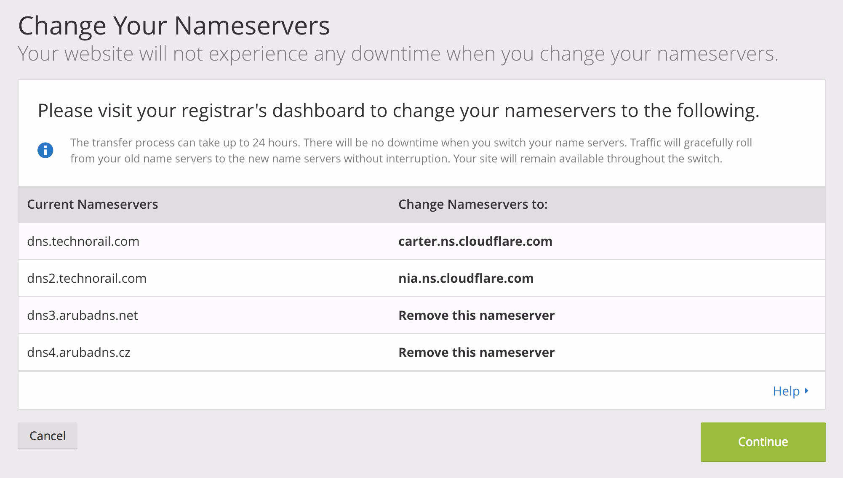Click the Continue button
This screenshot has width=843, height=478.
pos(763,442)
